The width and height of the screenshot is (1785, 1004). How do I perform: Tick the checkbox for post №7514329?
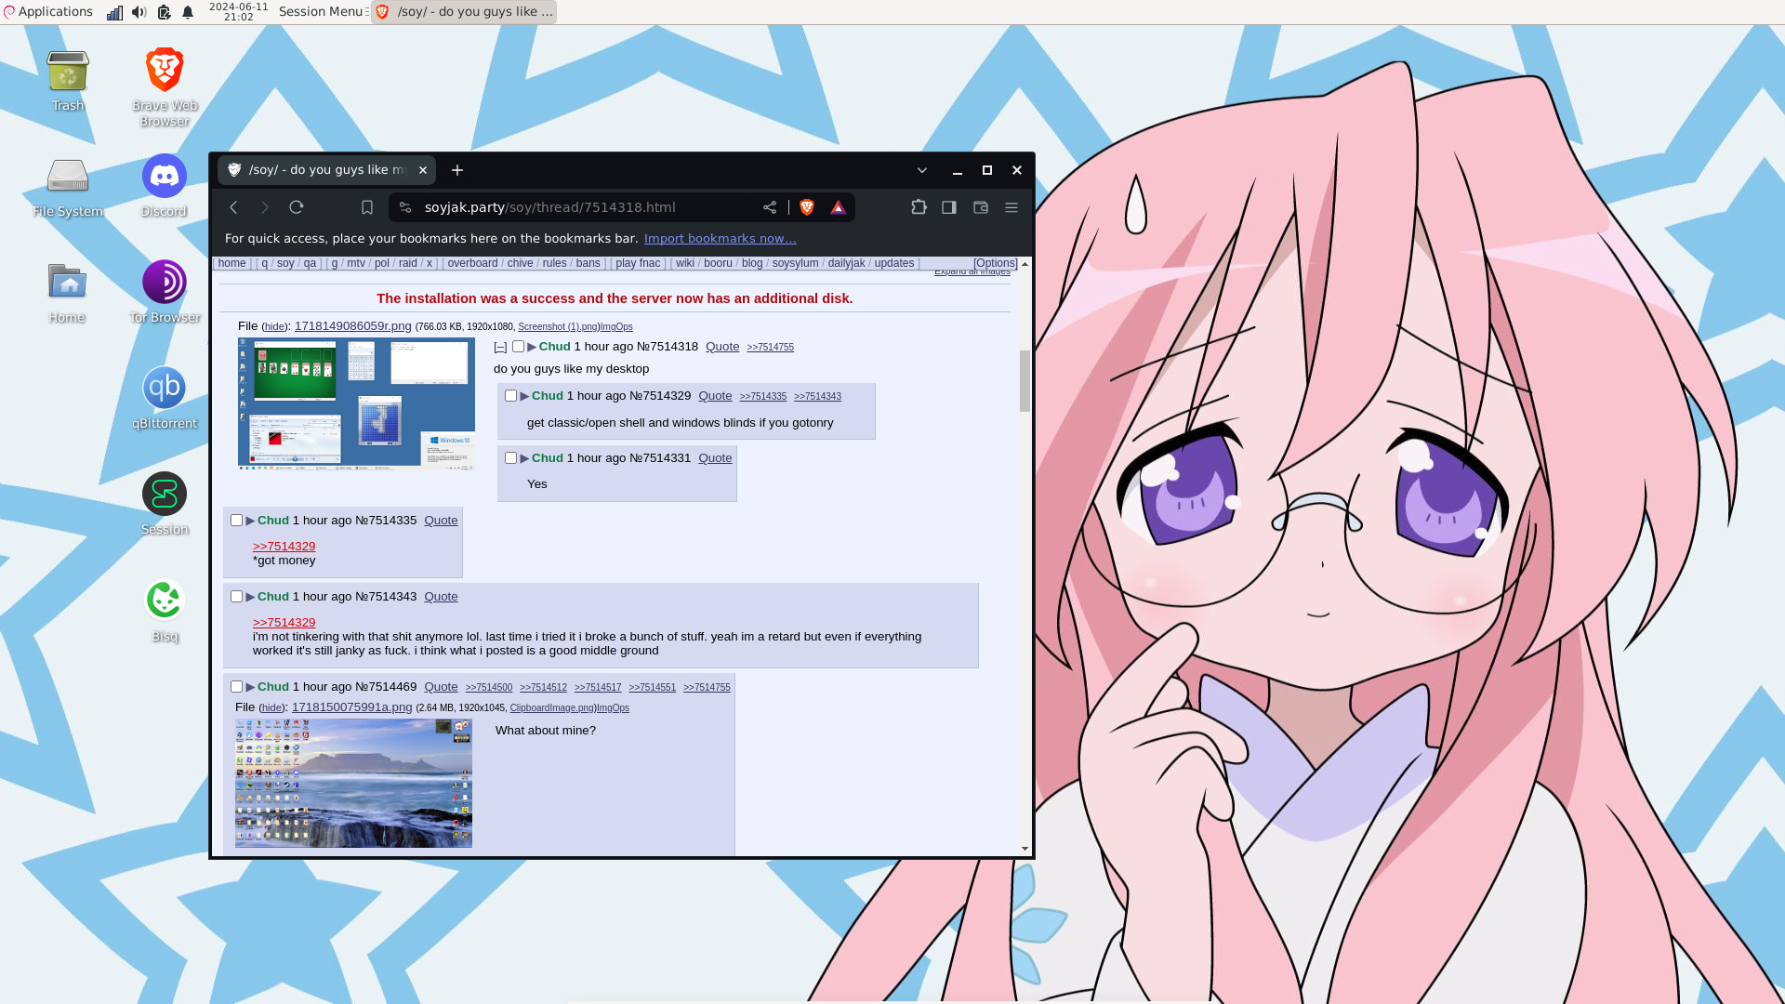point(510,396)
